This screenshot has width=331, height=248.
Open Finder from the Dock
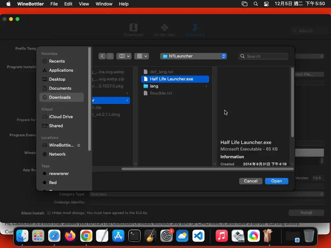tap(22, 236)
